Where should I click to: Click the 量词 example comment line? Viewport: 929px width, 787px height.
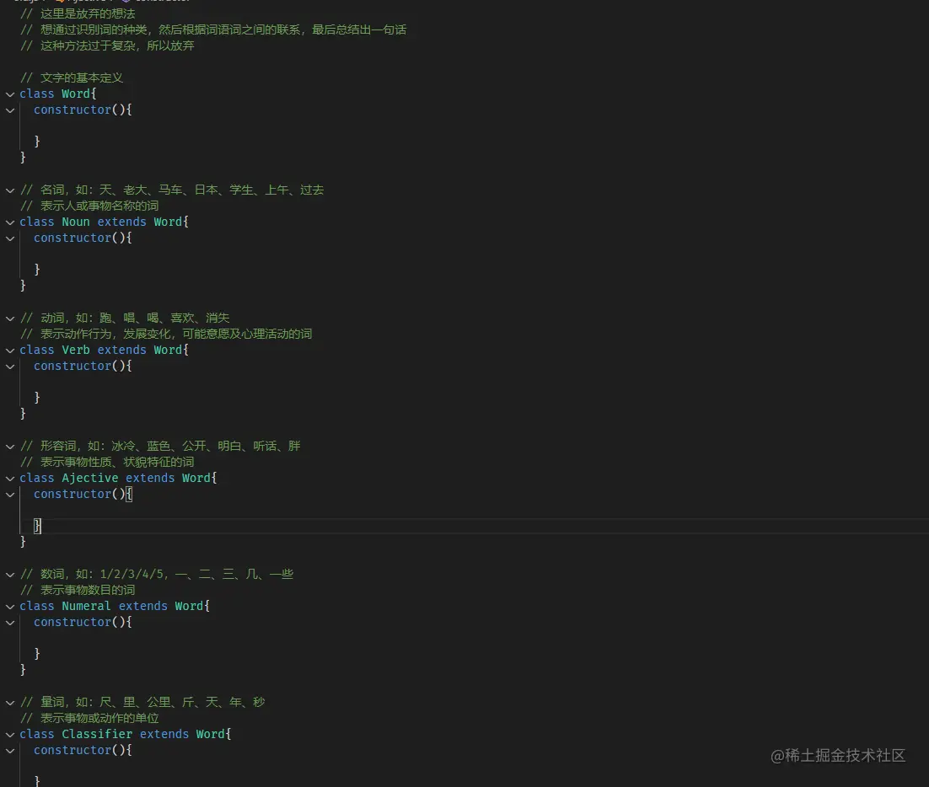[x=142, y=702]
